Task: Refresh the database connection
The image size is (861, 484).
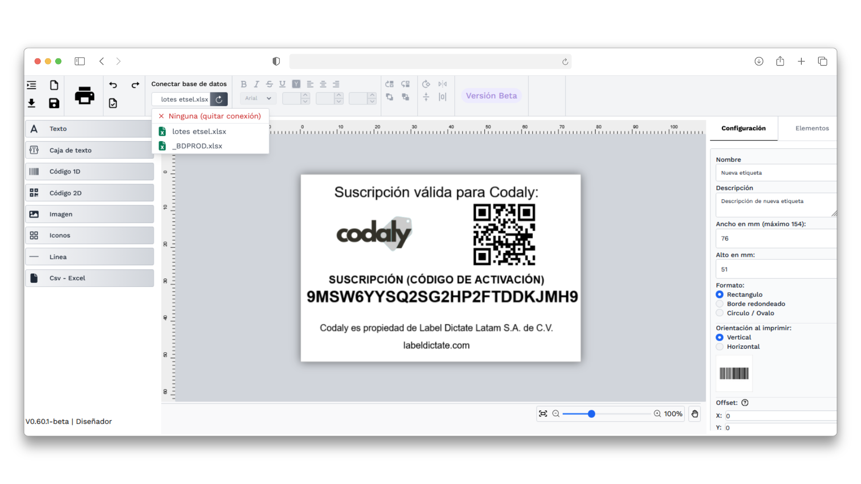Action: [x=219, y=99]
